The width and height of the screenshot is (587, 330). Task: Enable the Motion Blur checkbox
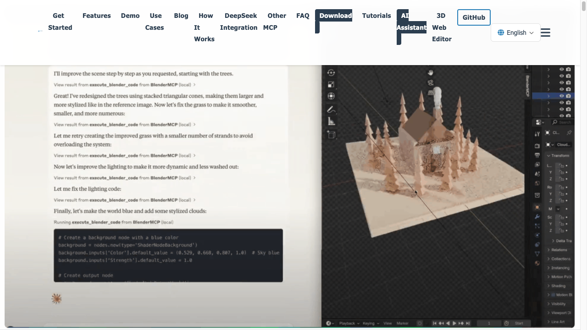click(553, 295)
